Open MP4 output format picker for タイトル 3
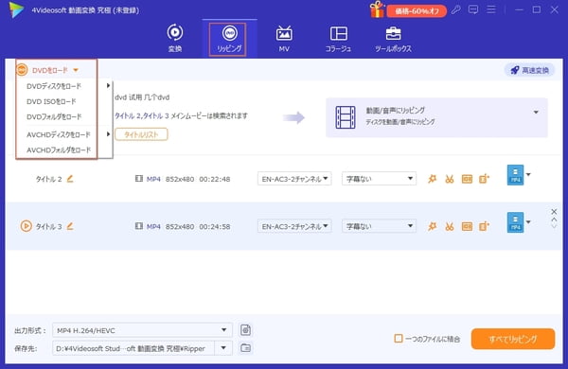 [519, 222]
